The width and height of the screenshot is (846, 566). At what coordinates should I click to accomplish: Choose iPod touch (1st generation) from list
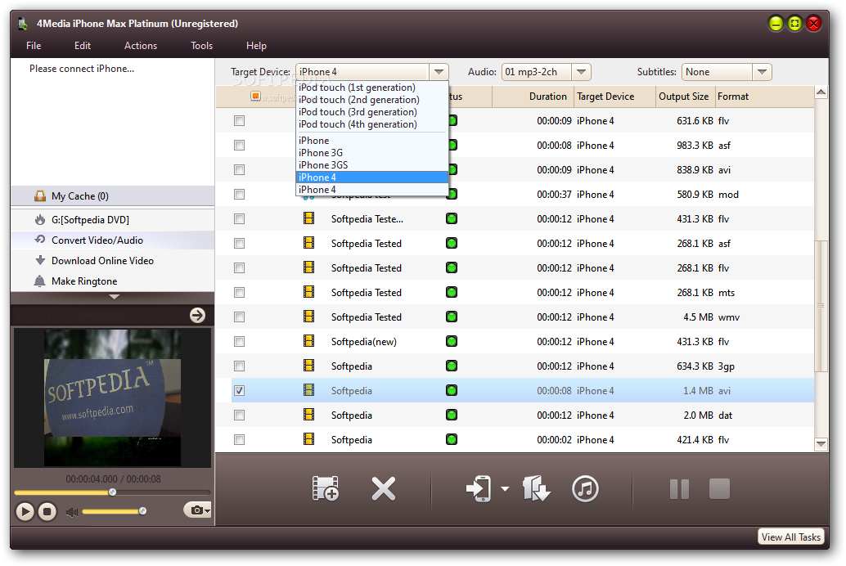(x=372, y=88)
